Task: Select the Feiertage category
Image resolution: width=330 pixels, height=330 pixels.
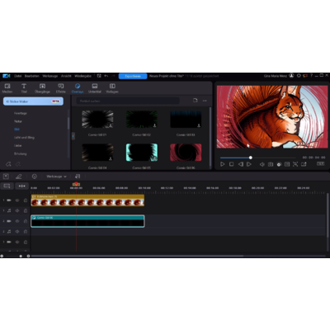Action: (21, 113)
